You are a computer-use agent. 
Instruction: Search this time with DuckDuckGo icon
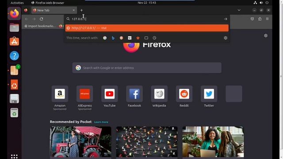pyautogui.click(x=121, y=38)
